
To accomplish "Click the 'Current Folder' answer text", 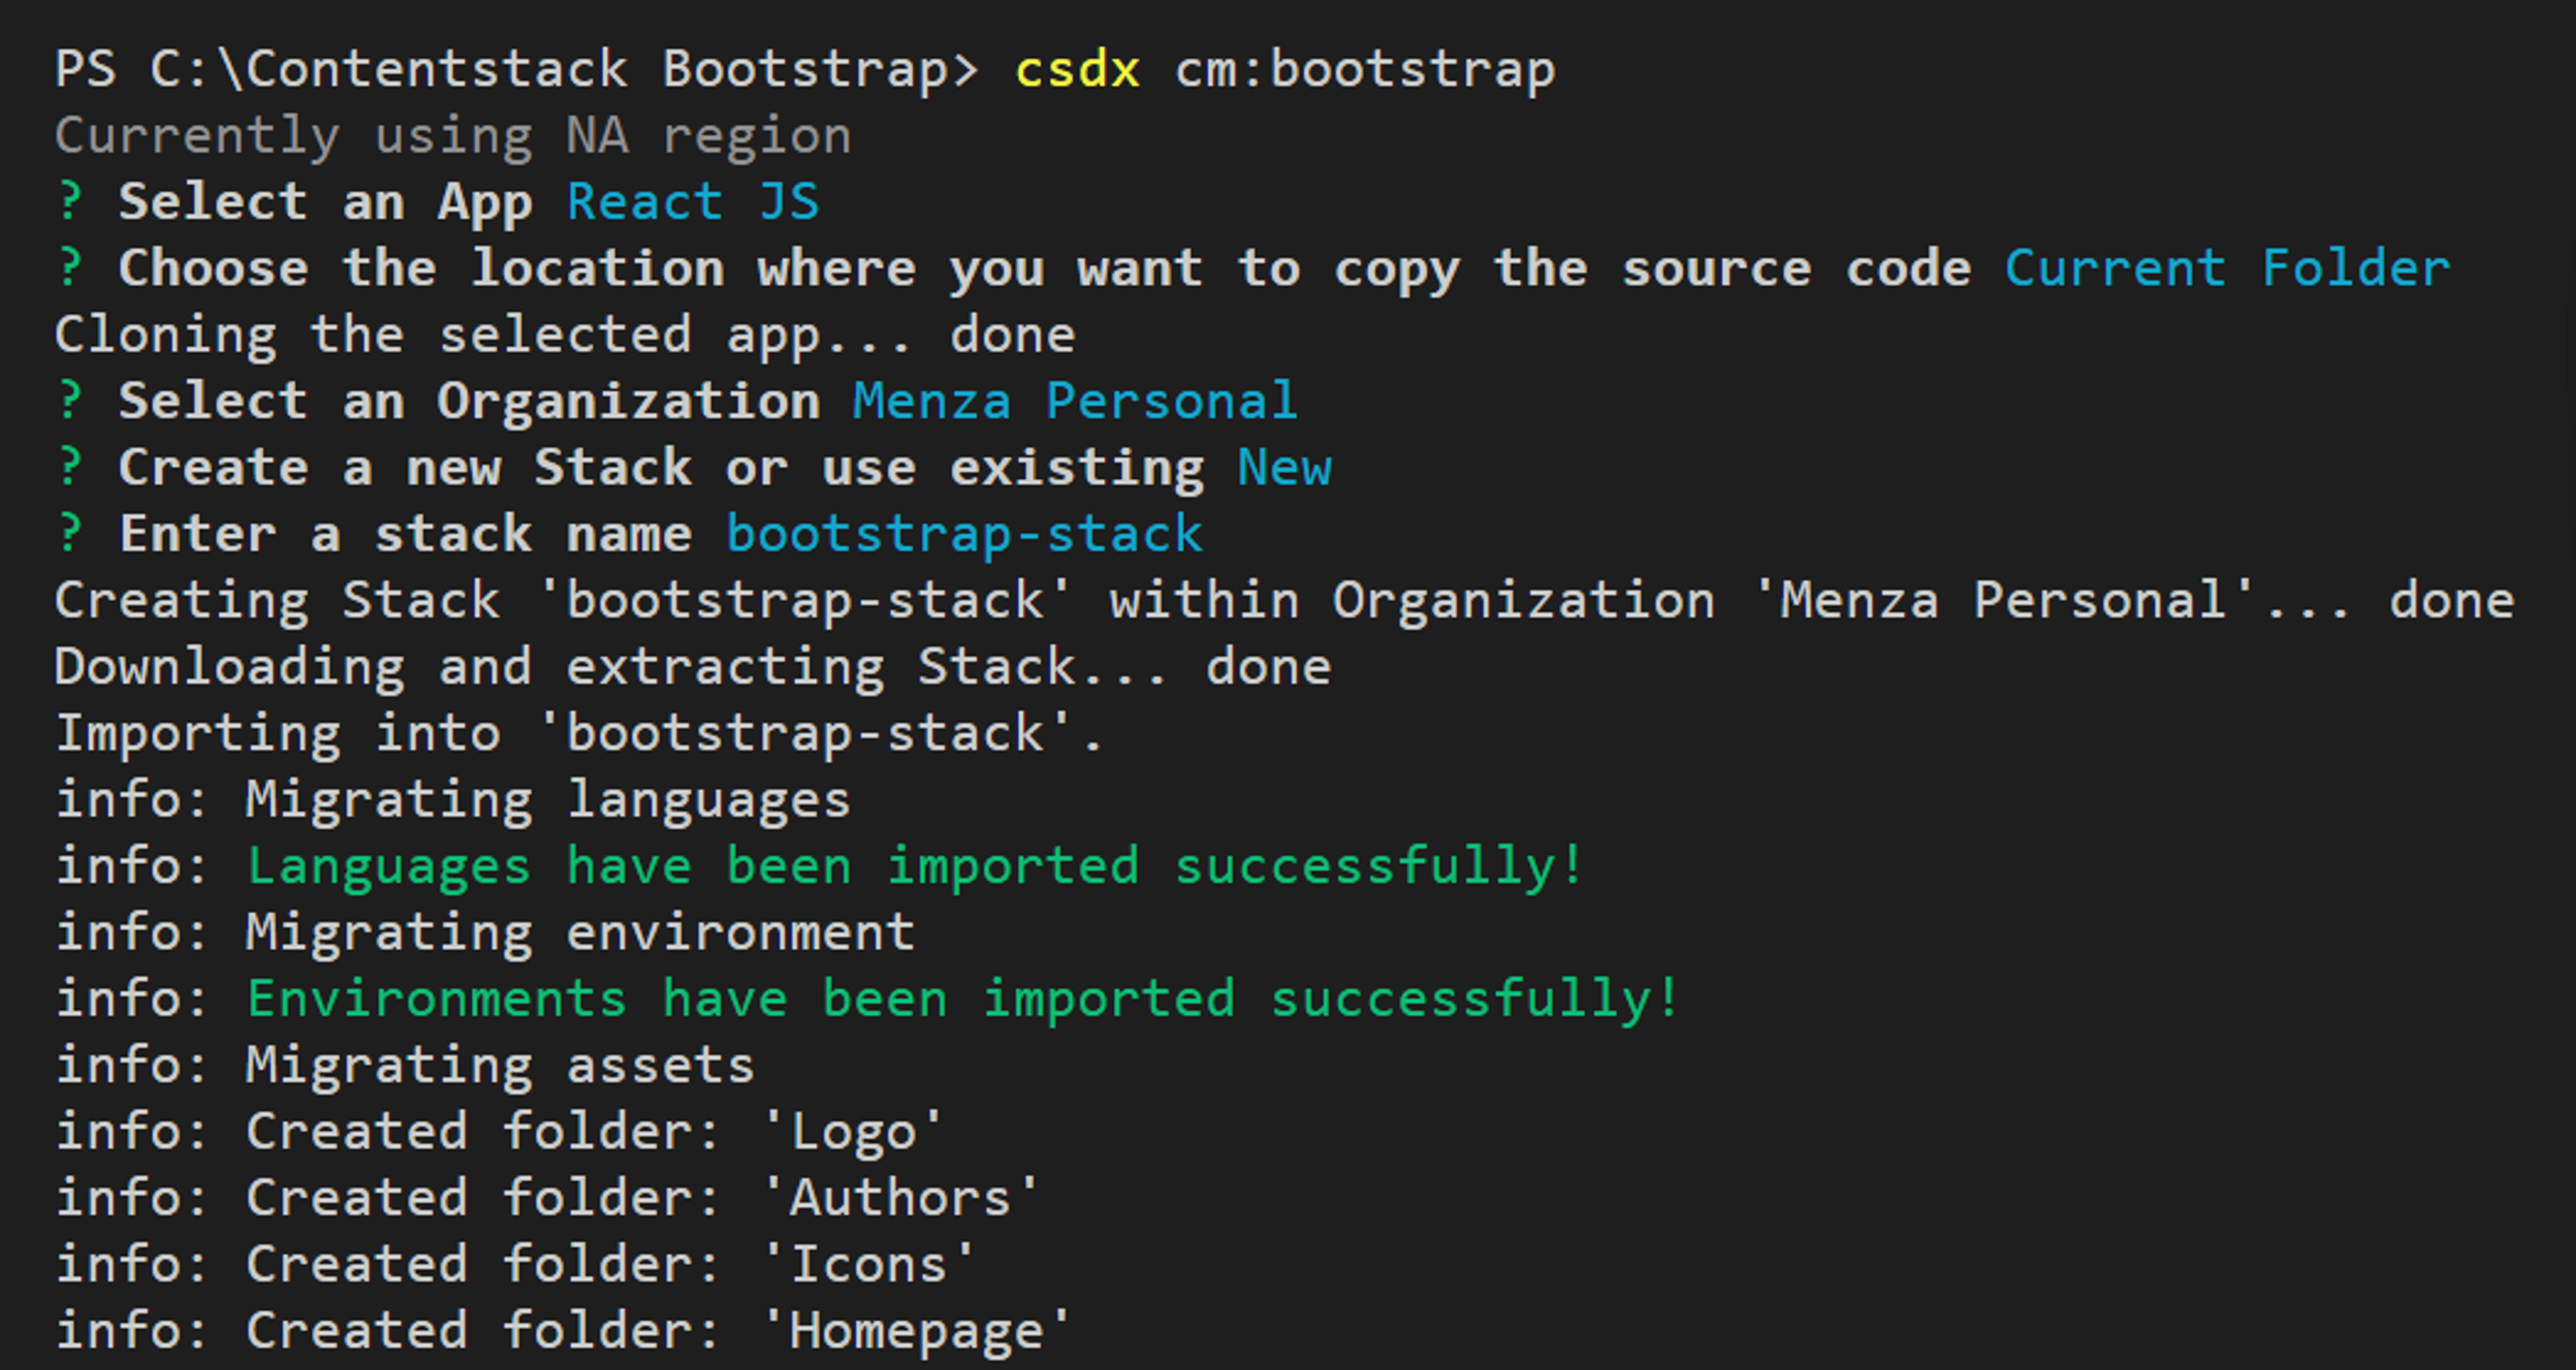I will tap(2228, 269).
